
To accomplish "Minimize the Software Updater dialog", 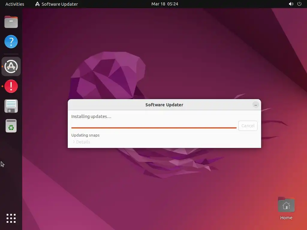I will [255, 105].
